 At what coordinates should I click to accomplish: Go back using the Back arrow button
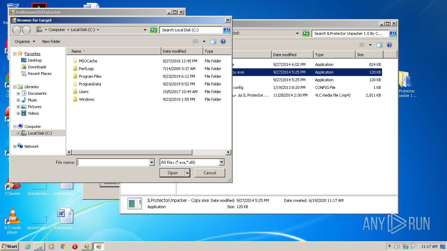pyautogui.click(x=16, y=30)
